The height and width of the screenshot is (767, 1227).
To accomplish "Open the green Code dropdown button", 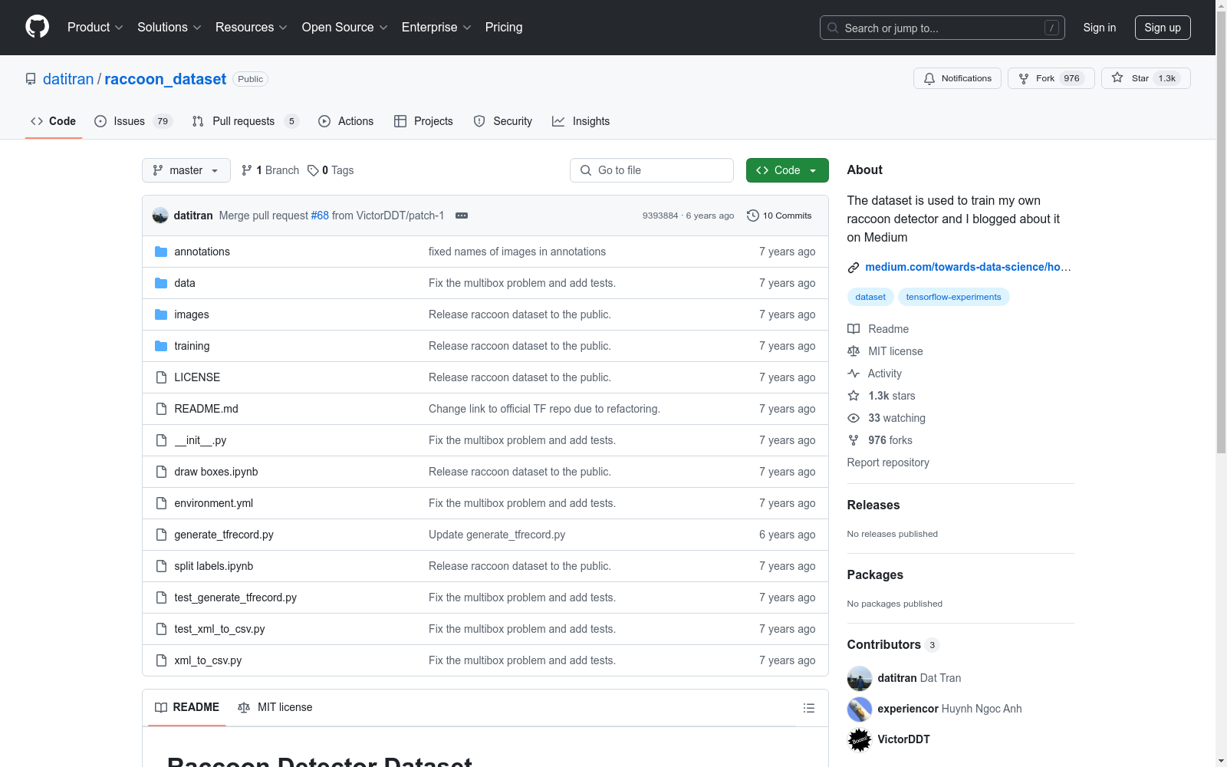I will (x=788, y=170).
